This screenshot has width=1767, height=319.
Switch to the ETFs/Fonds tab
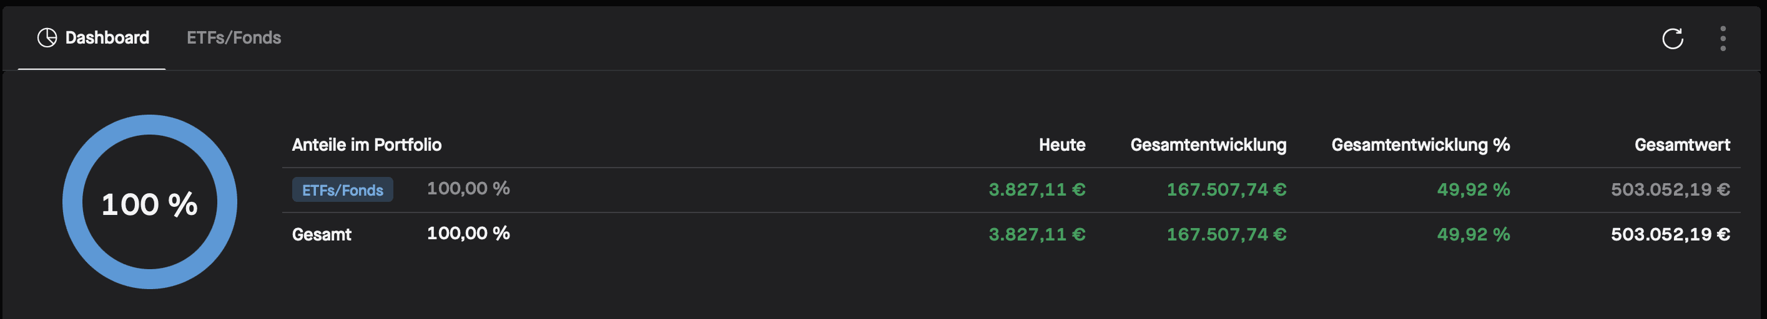click(234, 37)
